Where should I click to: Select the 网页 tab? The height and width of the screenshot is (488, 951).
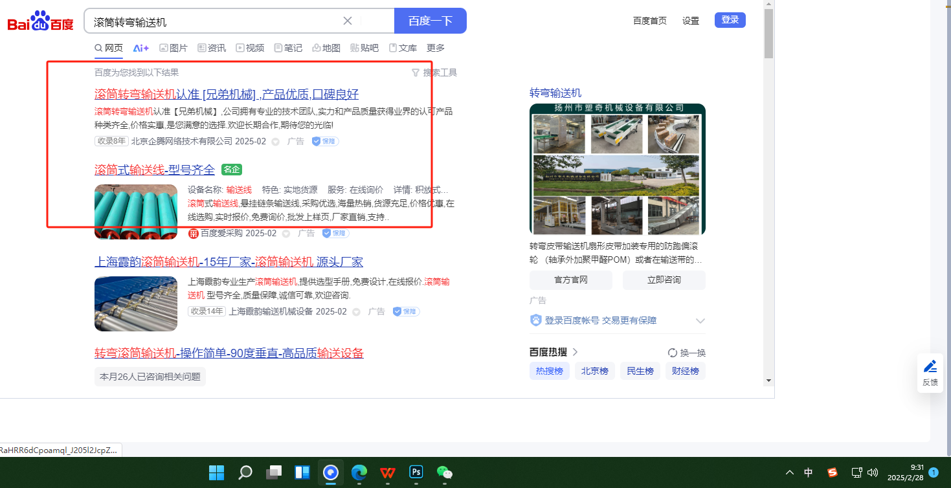tap(109, 48)
